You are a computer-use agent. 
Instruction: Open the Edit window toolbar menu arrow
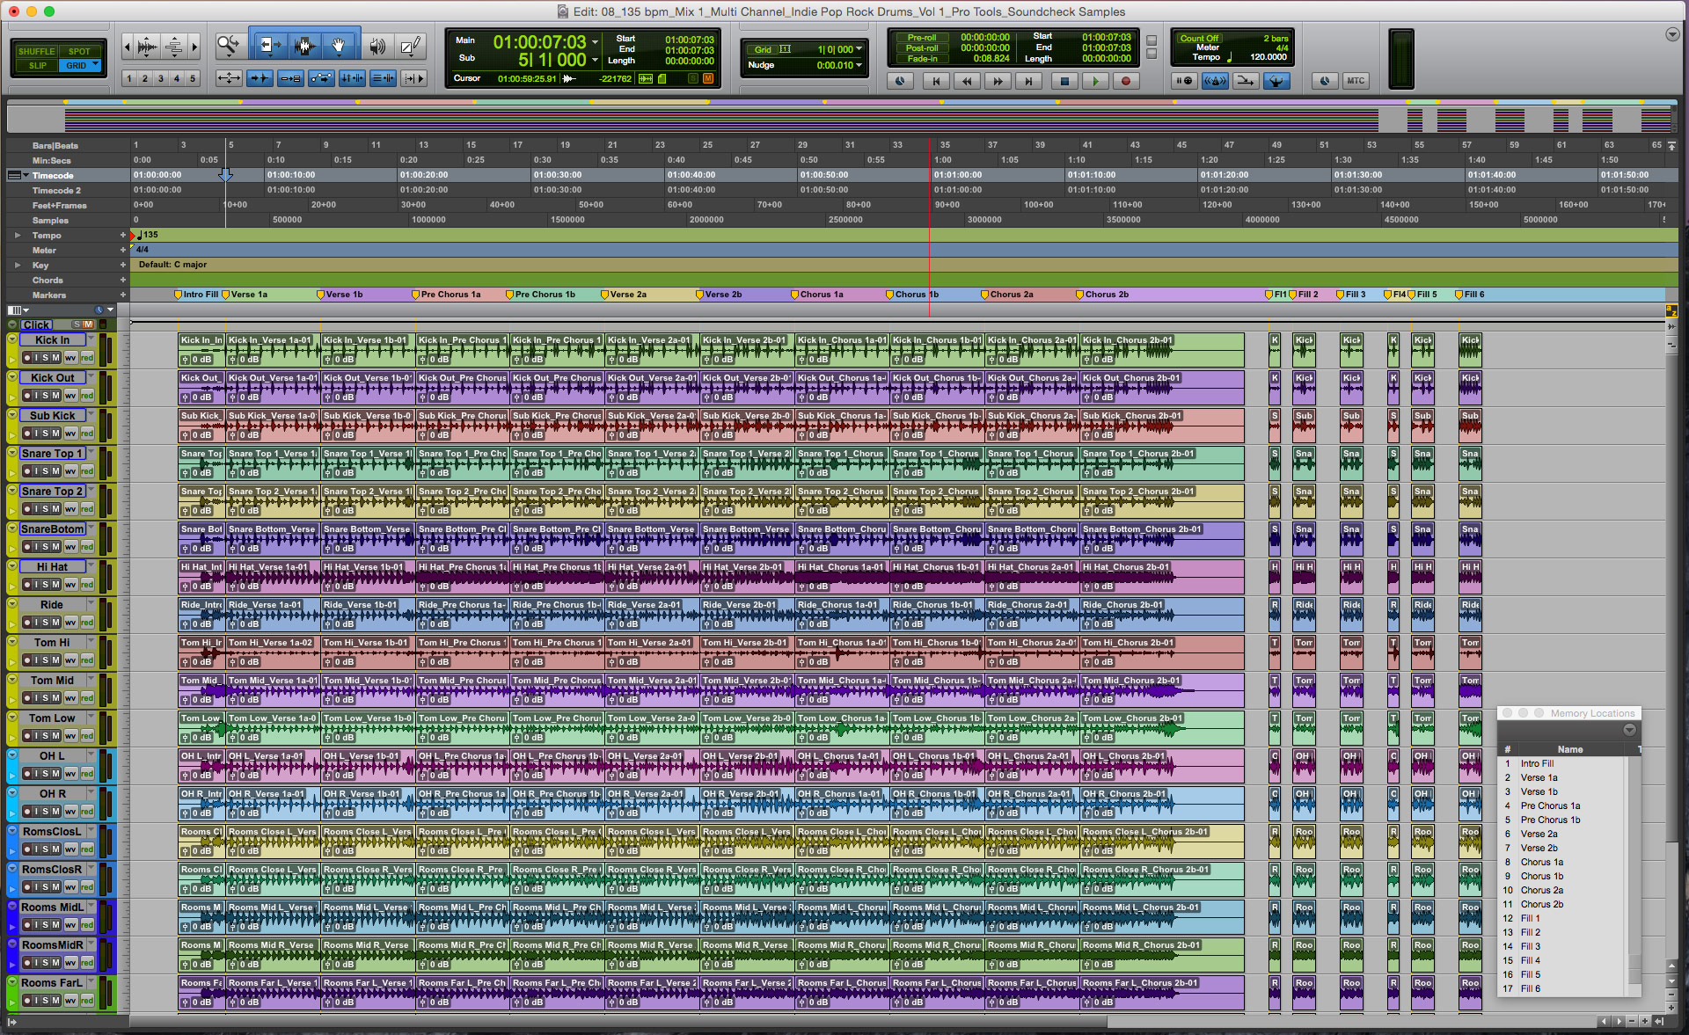pos(1671,34)
